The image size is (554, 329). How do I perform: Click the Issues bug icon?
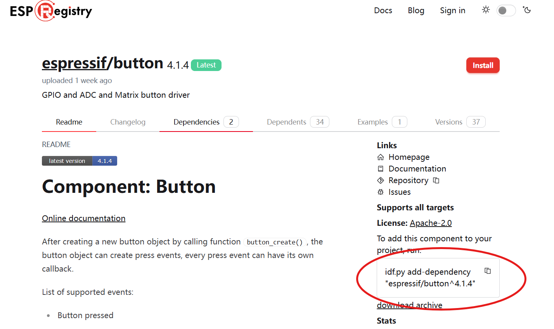[x=381, y=192]
